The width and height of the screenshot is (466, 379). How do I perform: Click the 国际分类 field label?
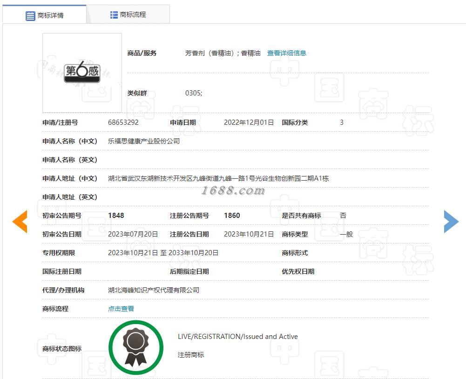[x=295, y=122]
